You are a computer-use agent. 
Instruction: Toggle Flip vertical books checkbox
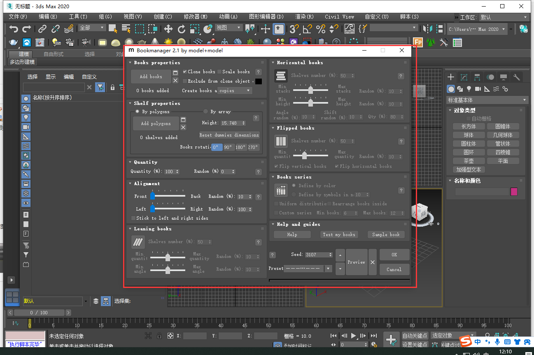click(x=276, y=166)
